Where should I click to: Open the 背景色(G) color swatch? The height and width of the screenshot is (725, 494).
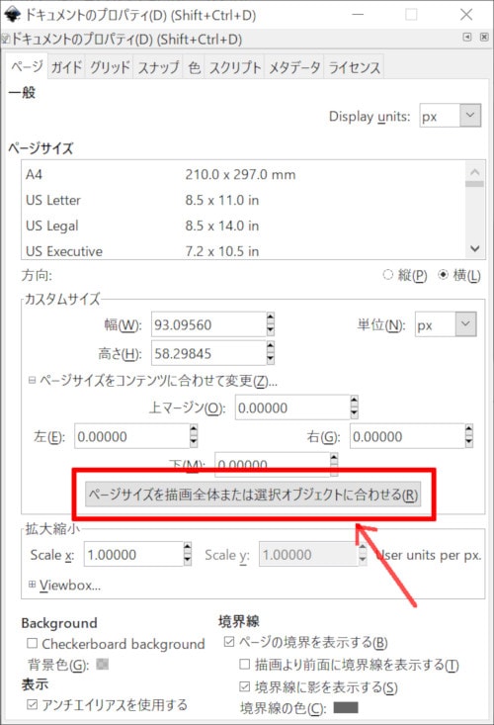click(102, 664)
